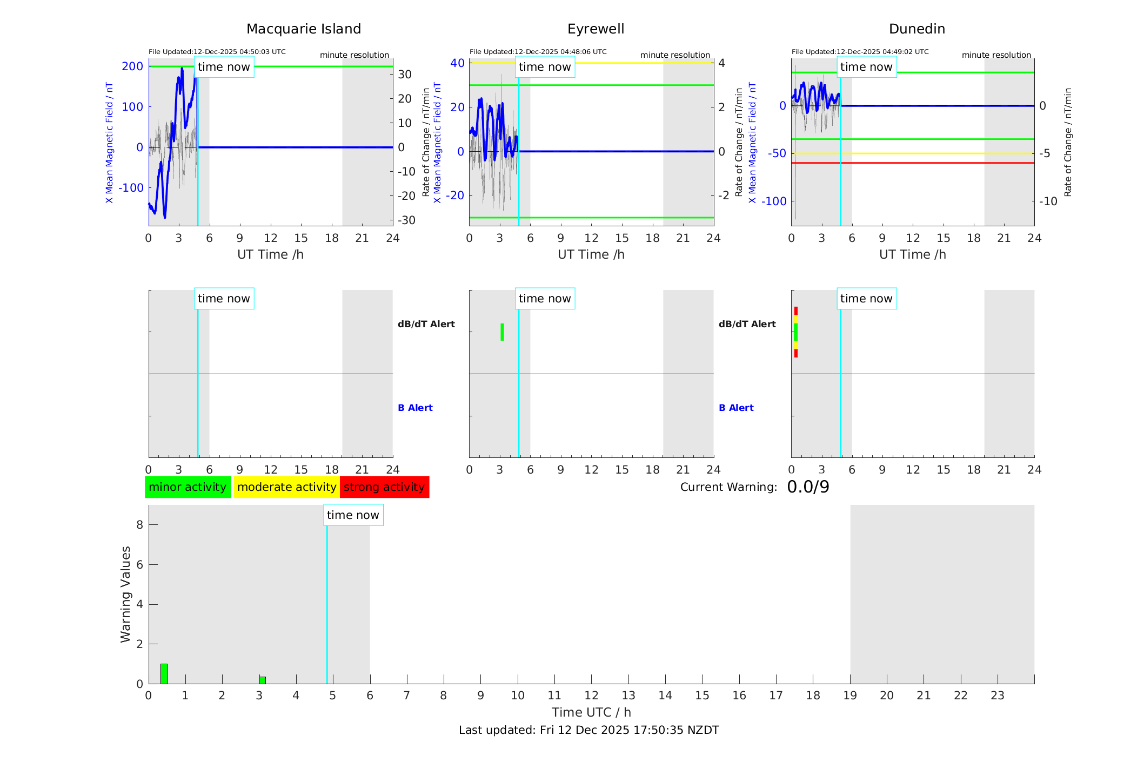Screen dimensions: 1144x776
Task: Click the Dunedin plot title
Action: [x=916, y=29]
